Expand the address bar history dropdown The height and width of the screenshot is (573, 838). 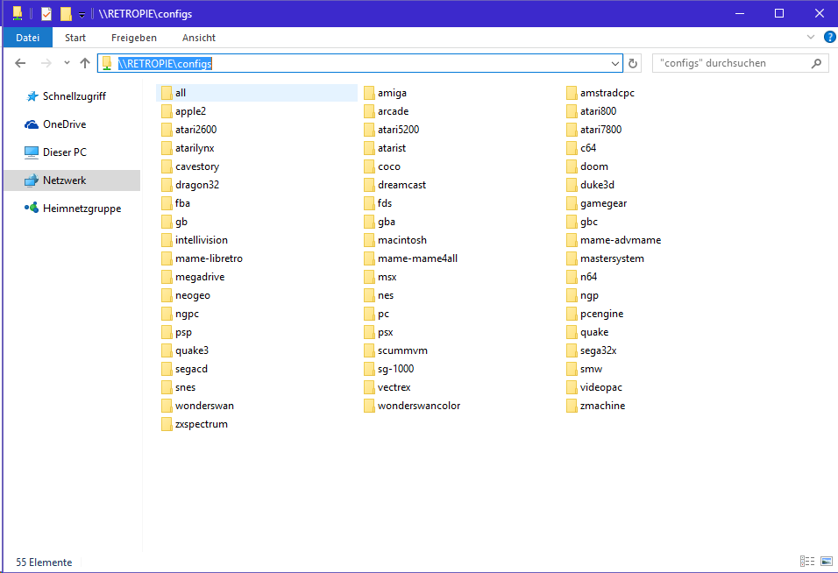[x=615, y=63]
